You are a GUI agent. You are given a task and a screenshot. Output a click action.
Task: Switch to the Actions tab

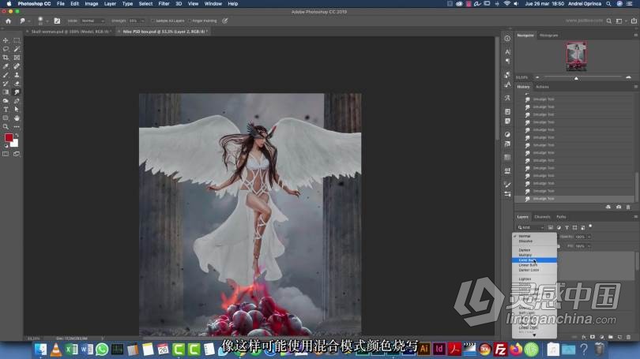(542, 87)
